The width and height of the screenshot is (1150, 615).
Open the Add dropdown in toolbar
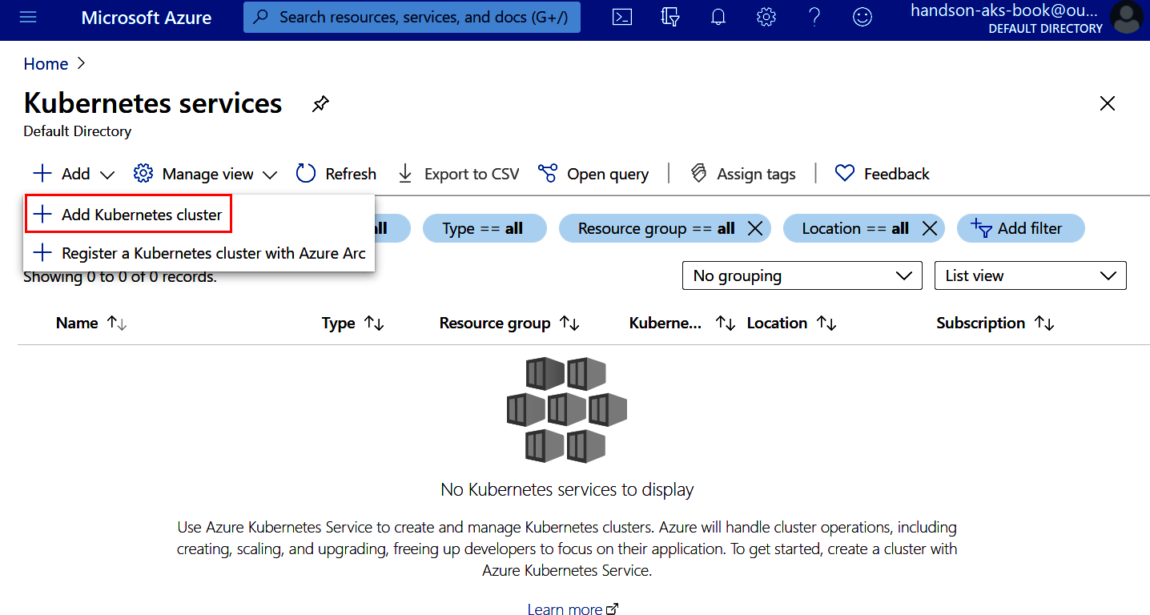74,174
